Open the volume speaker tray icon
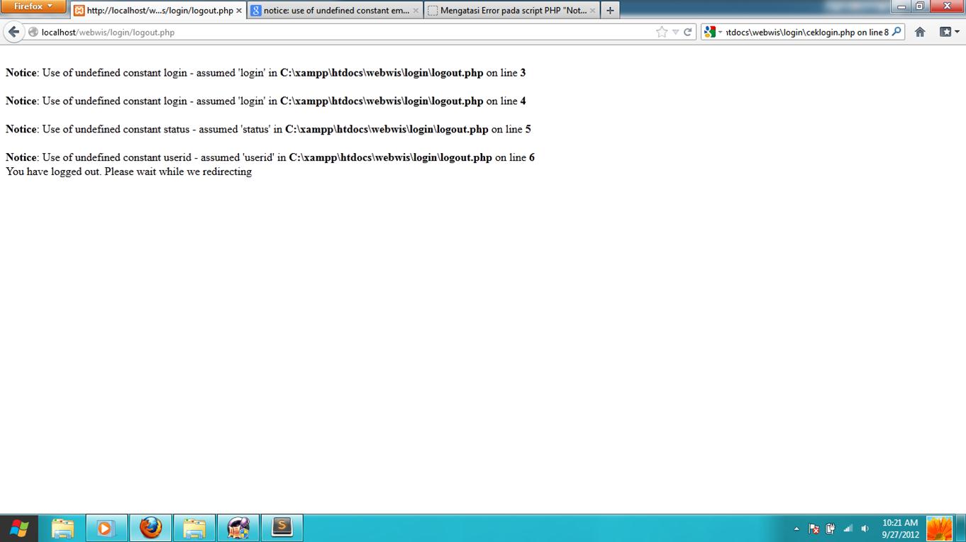This screenshot has height=542, width=966. click(x=865, y=529)
